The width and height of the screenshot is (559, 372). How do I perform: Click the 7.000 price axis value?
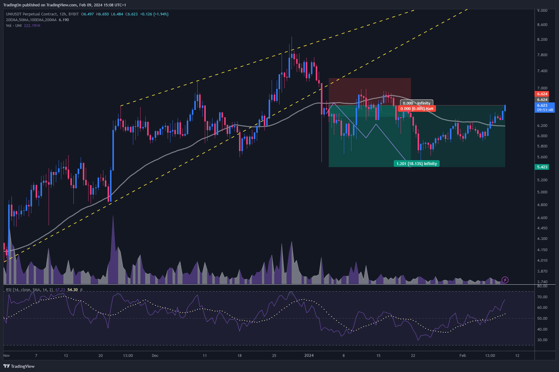[542, 88]
